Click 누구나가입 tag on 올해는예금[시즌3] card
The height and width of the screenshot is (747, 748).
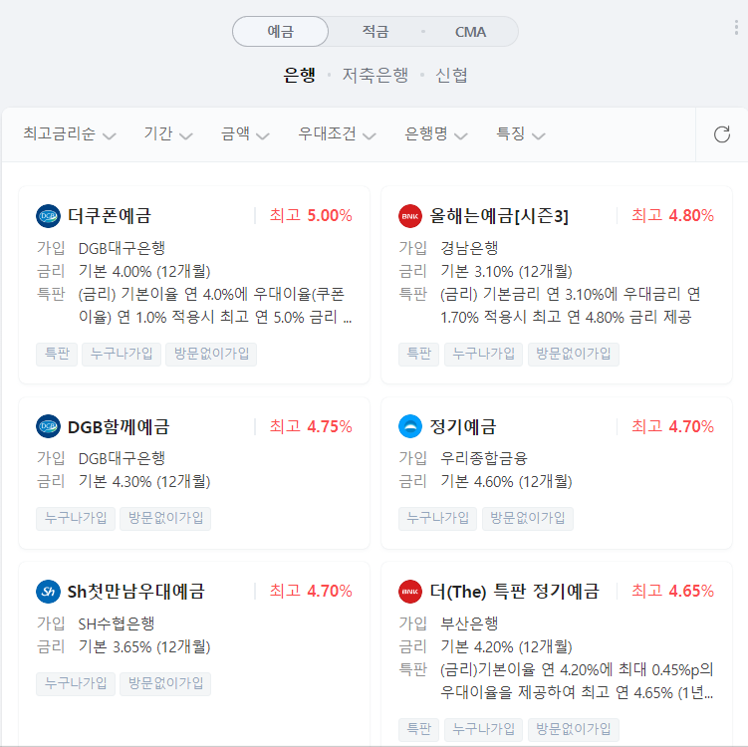[484, 354]
